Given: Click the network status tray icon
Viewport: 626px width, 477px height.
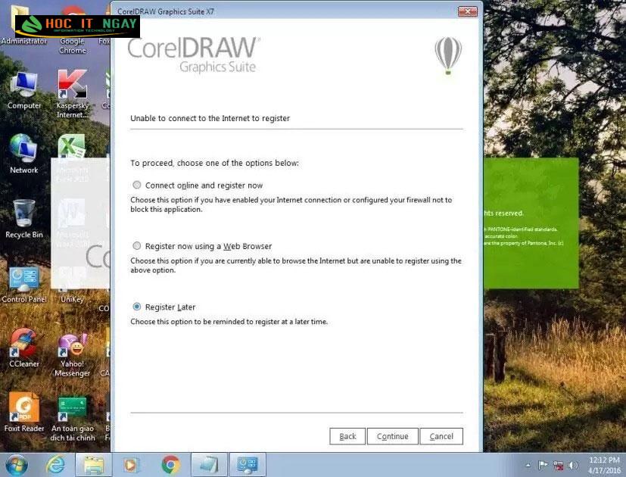Looking at the screenshot, I should point(558,466).
